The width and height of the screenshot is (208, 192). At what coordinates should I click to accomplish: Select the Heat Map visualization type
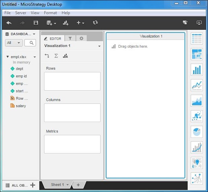(x=197, y=54)
